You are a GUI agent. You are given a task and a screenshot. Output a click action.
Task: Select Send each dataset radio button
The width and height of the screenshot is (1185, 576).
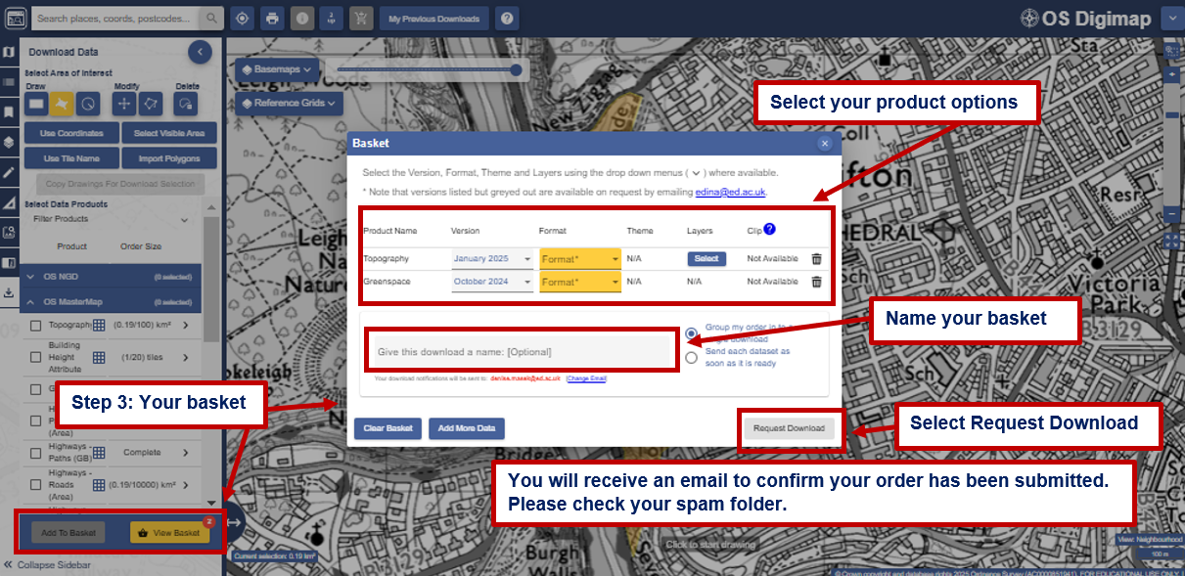692,357
